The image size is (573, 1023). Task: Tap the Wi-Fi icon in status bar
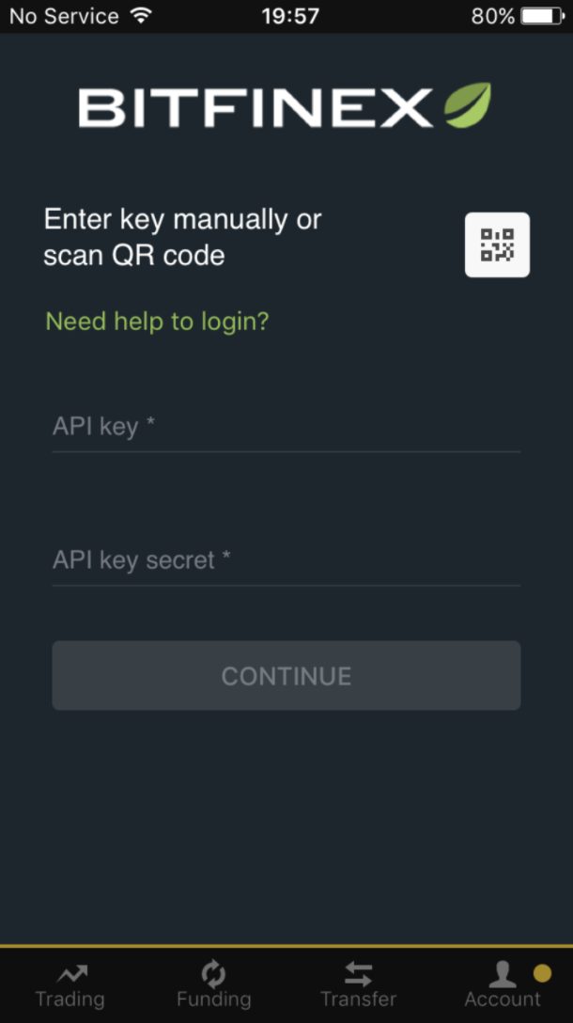pos(141,16)
